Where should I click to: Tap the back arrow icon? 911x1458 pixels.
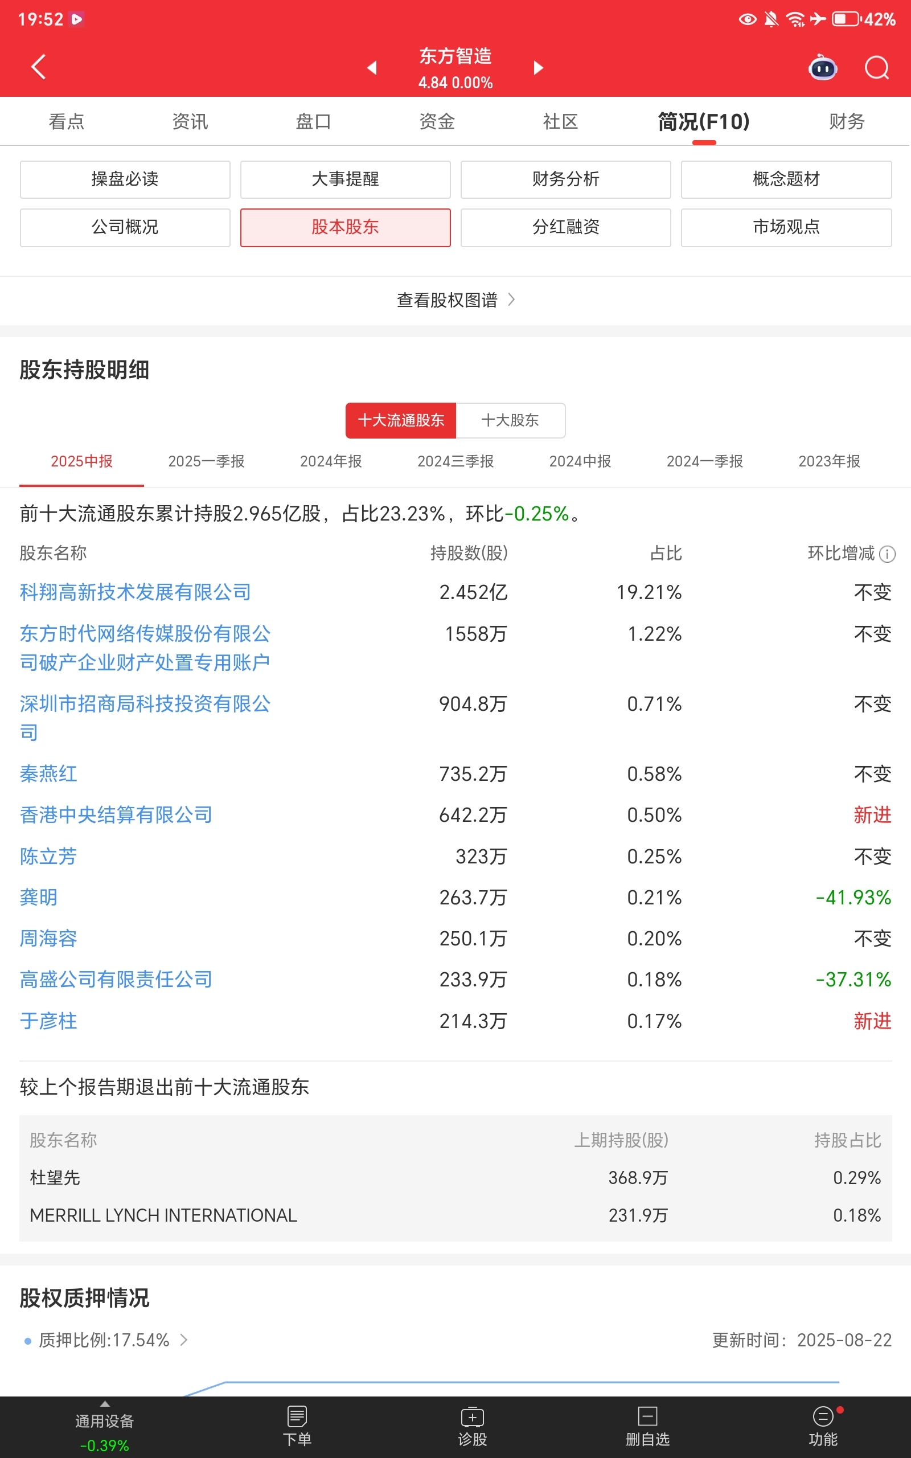[x=39, y=66]
